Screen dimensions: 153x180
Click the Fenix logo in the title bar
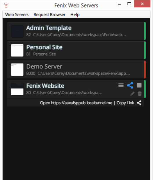coord(6,6)
